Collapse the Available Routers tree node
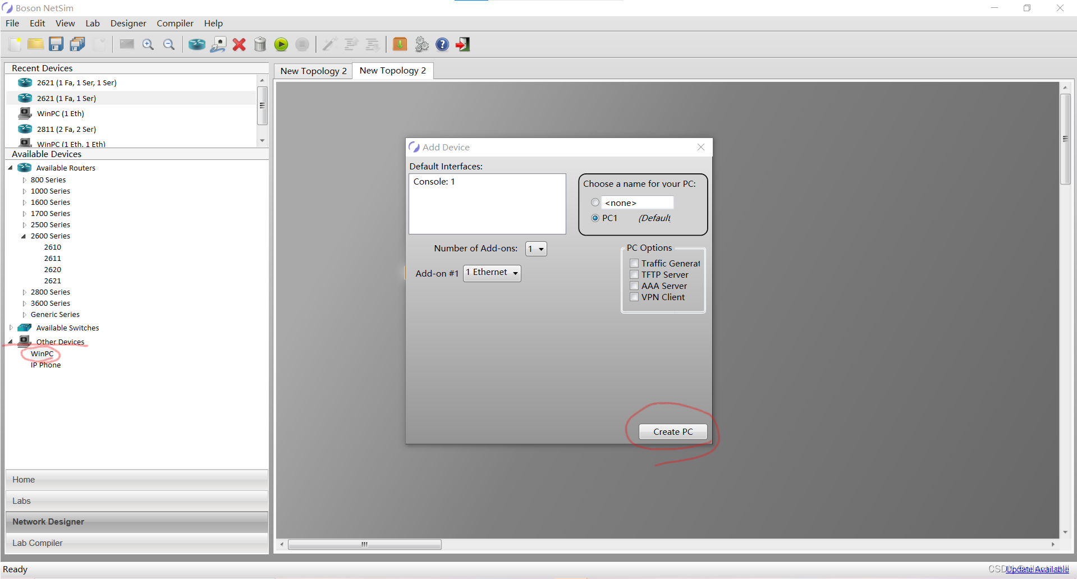Image resolution: width=1077 pixels, height=579 pixels. 11,168
